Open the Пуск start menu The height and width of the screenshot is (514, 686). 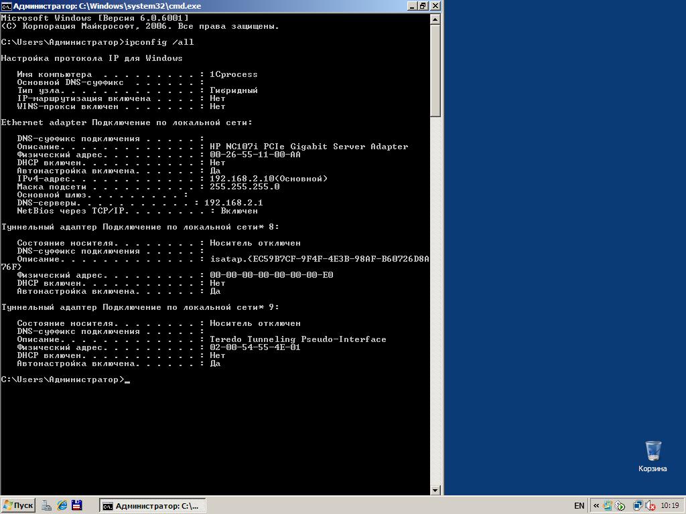[x=18, y=506]
